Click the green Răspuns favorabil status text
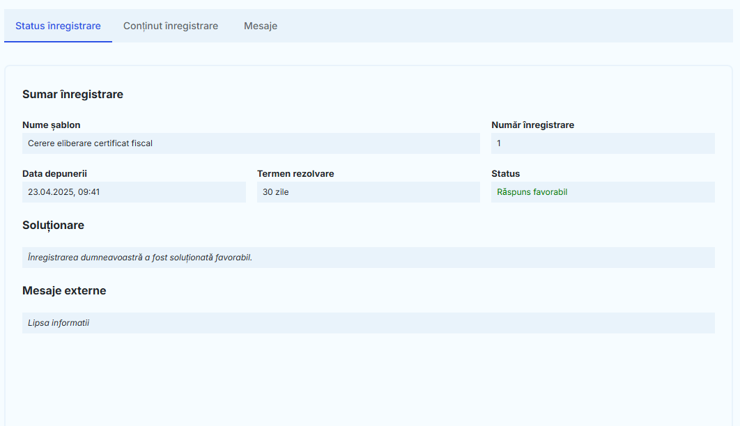This screenshot has width=740, height=426. pyautogui.click(x=532, y=192)
